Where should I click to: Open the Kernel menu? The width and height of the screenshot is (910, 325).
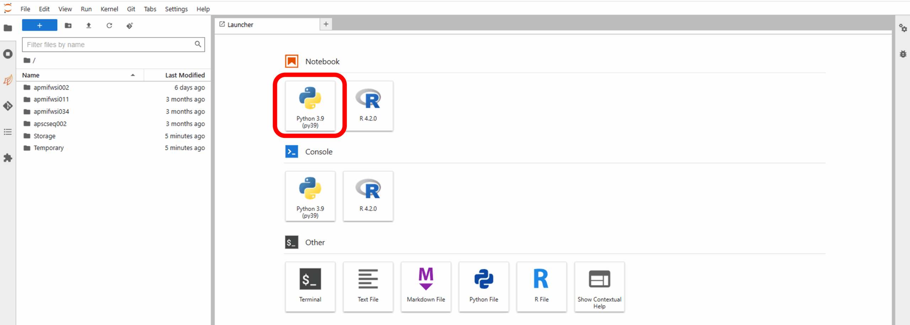point(109,9)
